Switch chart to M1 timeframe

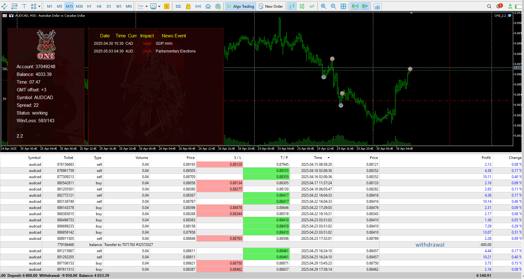[x=49, y=6]
